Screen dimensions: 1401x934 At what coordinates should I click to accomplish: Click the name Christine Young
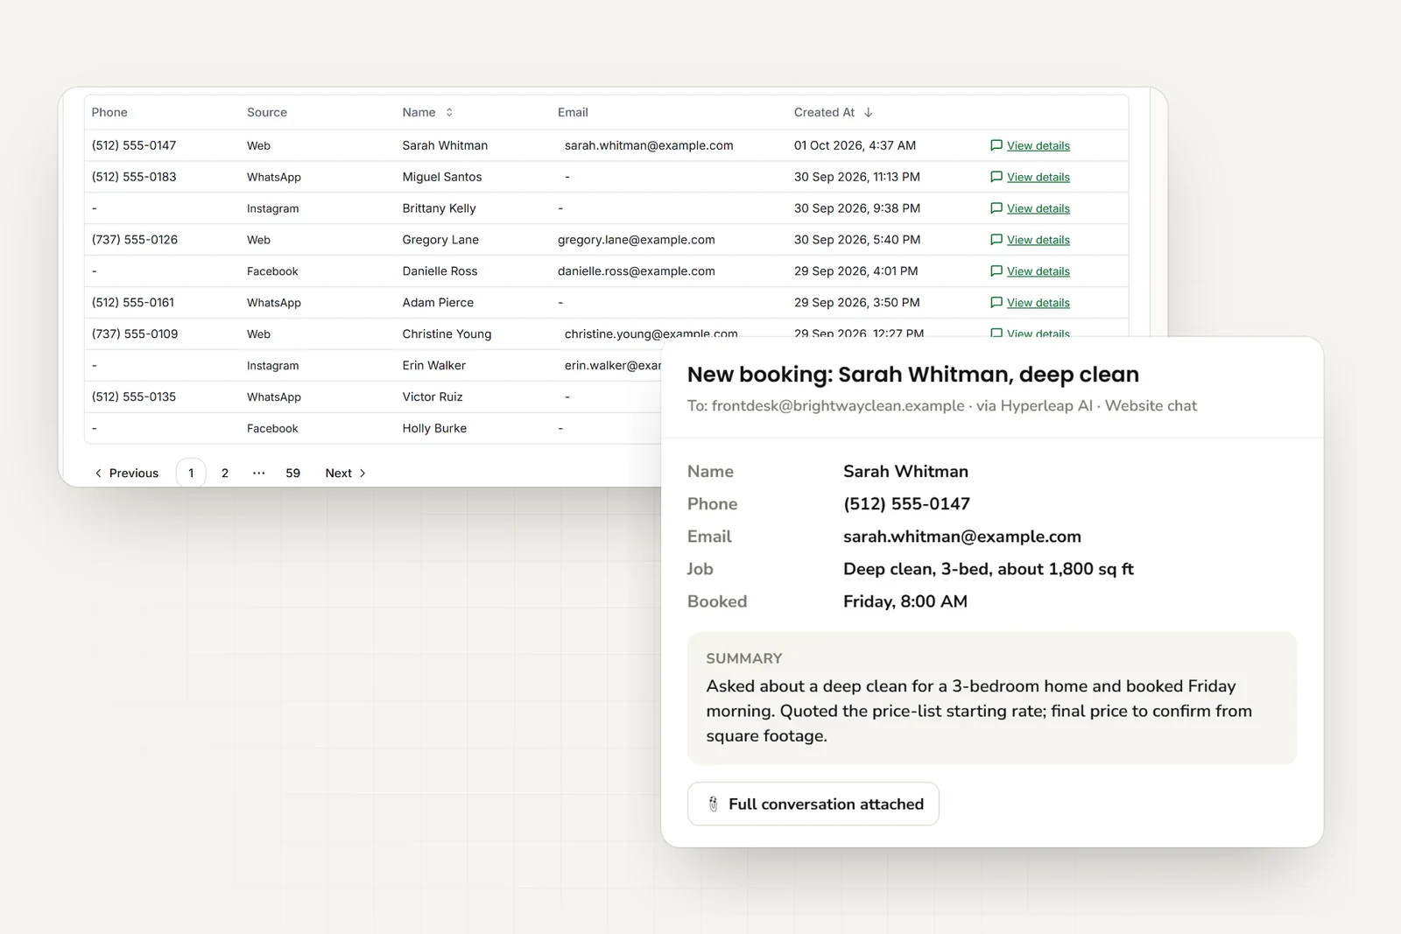[x=447, y=334]
